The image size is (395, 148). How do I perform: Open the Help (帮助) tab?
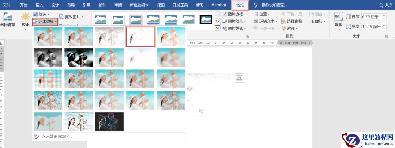[x=200, y=5]
